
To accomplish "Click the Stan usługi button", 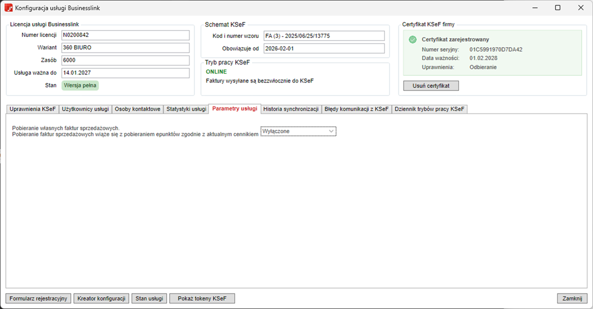I will tap(149, 298).
